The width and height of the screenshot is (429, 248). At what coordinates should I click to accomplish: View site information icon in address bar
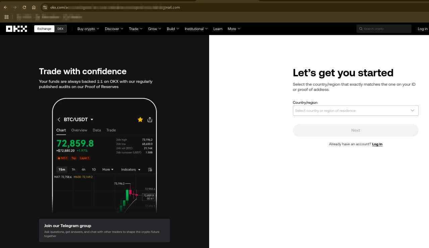[x=45, y=7]
